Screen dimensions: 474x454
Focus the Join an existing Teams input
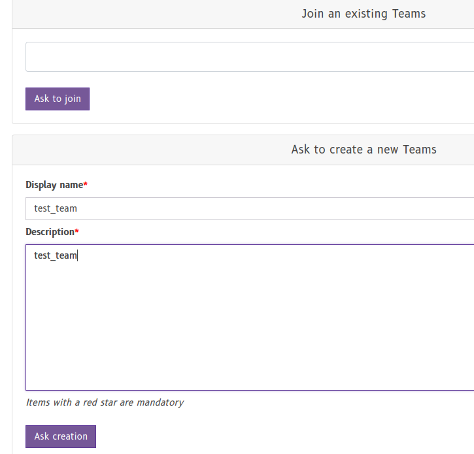[248, 57]
